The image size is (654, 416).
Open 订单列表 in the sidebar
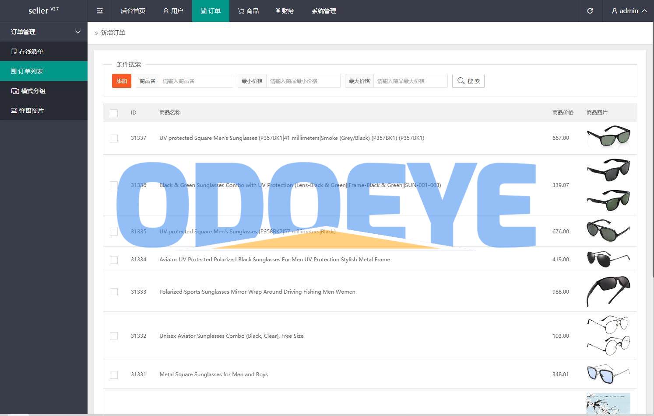tap(44, 71)
